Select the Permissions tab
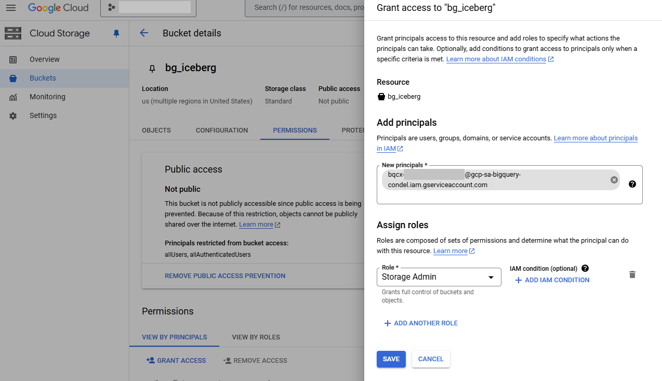 [295, 130]
